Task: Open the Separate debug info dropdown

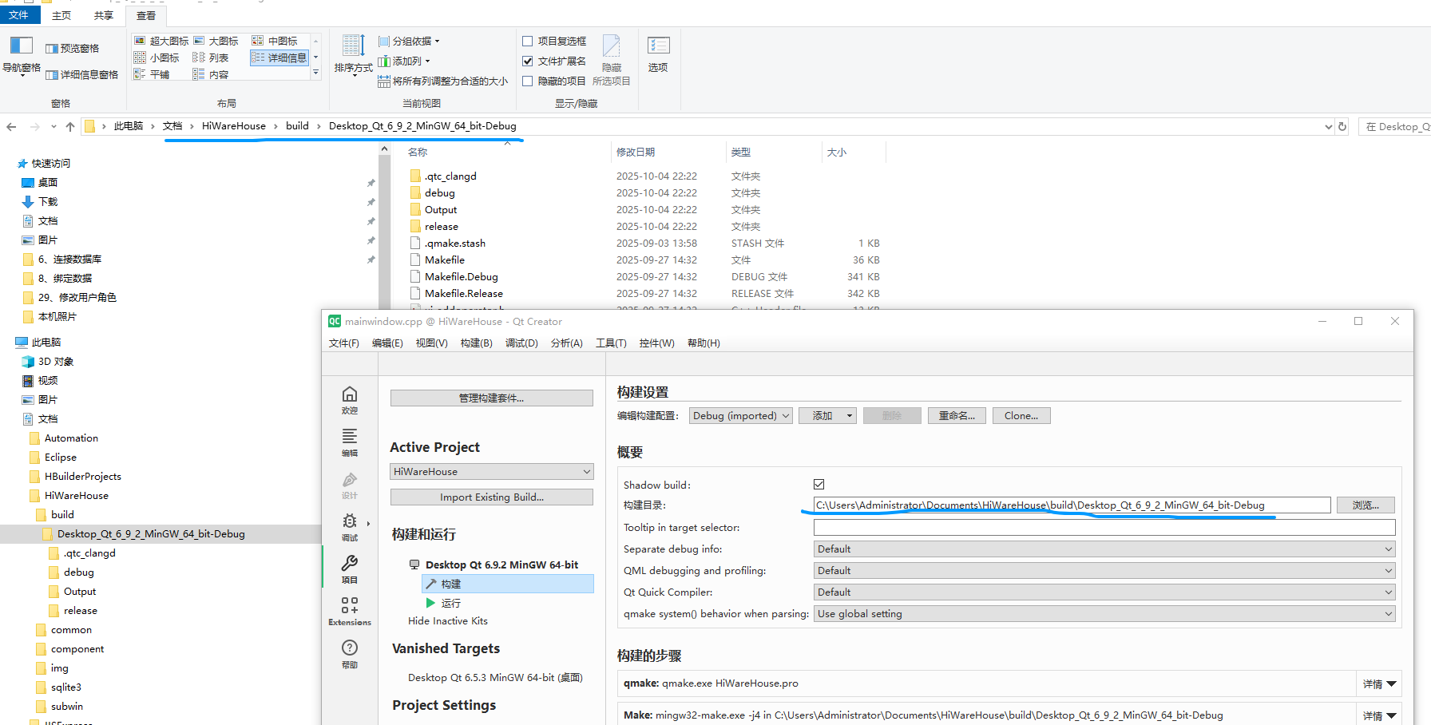Action: coord(1104,549)
